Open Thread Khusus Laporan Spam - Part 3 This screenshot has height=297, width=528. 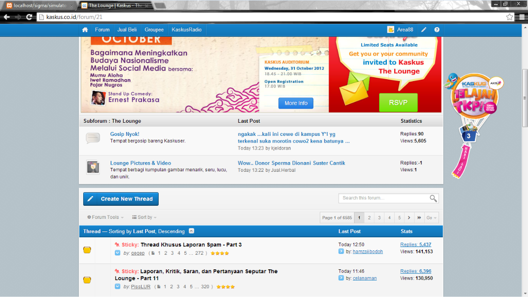point(191,245)
